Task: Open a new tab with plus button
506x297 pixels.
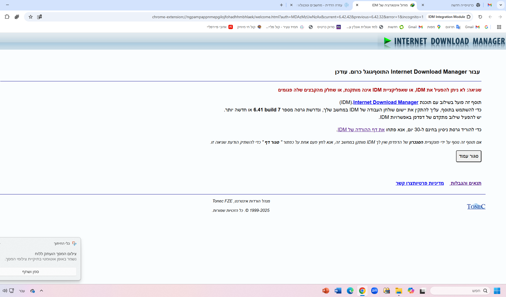Action: pos(281,5)
